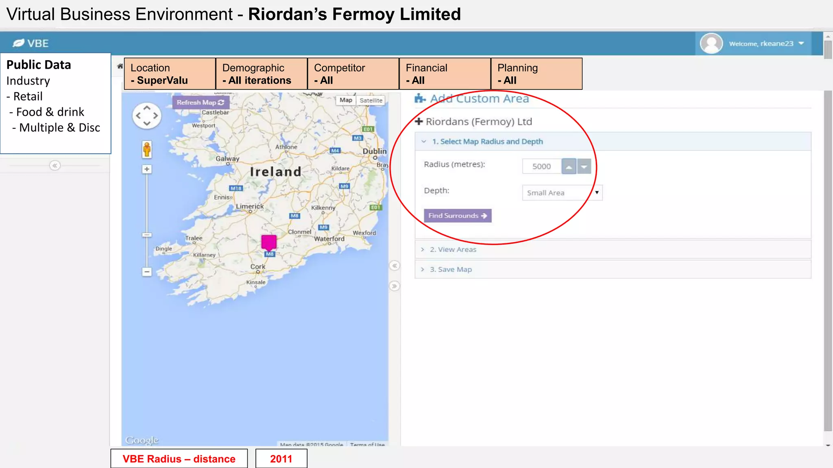Click the Radius metres input field
This screenshot has height=468, width=833.
pos(542,166)
